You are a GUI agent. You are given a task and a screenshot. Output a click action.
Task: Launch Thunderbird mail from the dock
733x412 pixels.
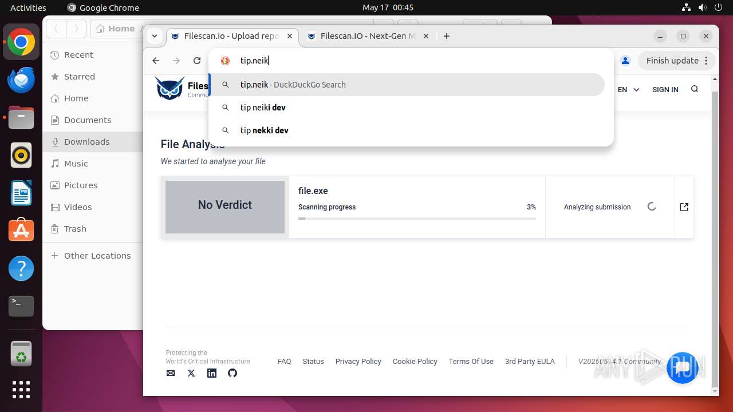pos(21,80)
